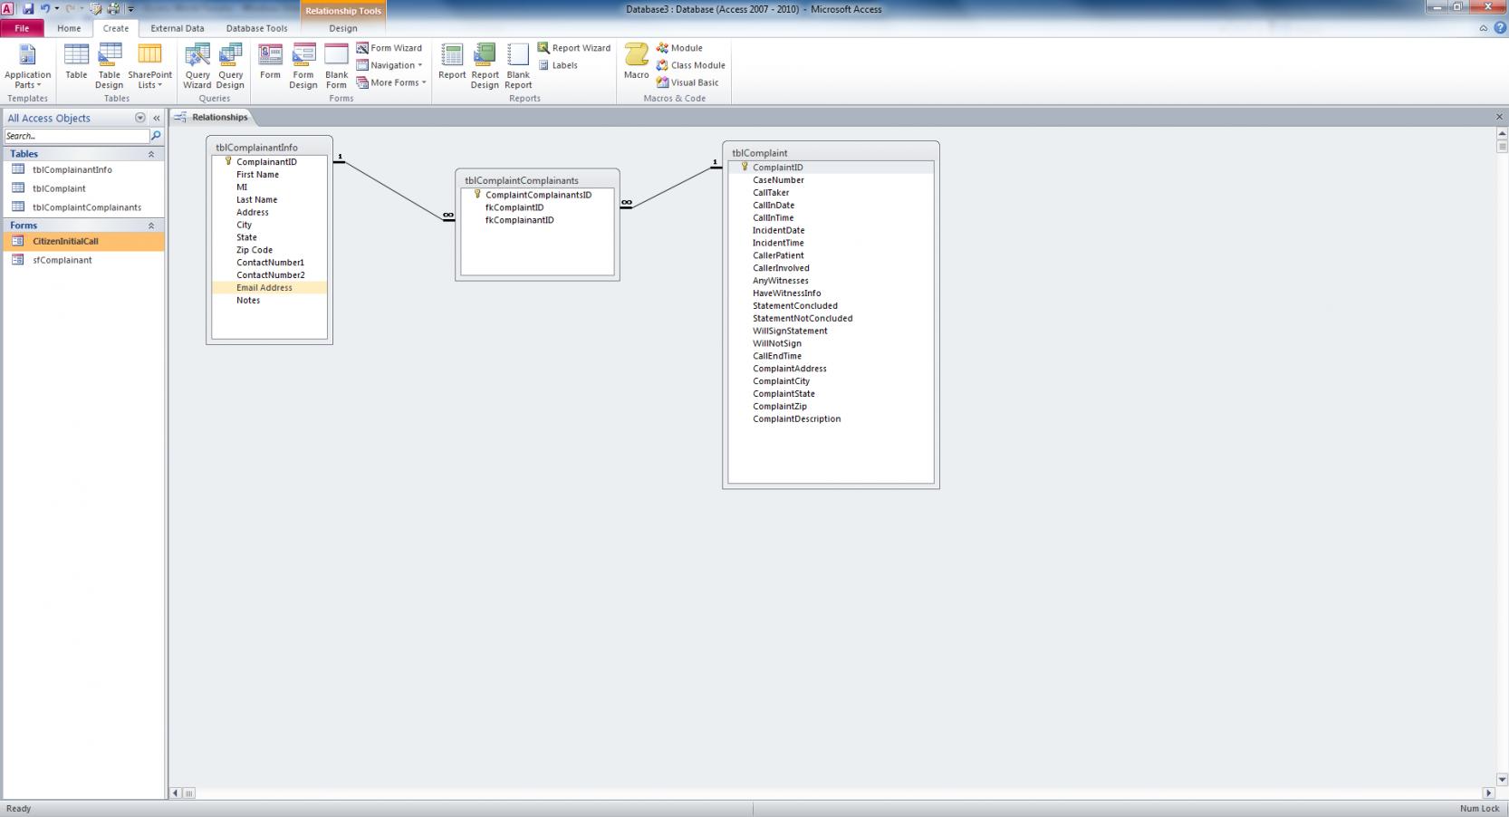The image size is (1509, 817).
Task: Select the sfComplainant form
Action: tap(82, 260)
